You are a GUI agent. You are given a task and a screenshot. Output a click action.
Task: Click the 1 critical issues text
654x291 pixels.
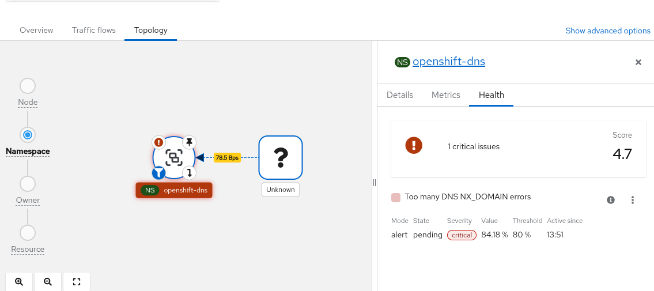(474, 147)
